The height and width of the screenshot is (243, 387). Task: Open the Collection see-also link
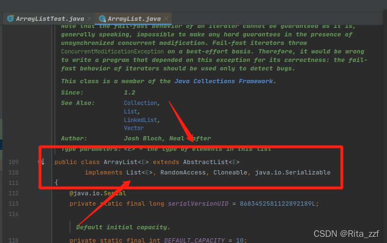click(141, 103)
